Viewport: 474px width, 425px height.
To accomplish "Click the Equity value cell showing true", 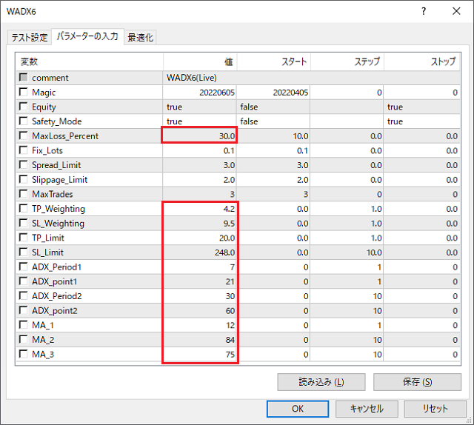I will [x=199, y=107].
